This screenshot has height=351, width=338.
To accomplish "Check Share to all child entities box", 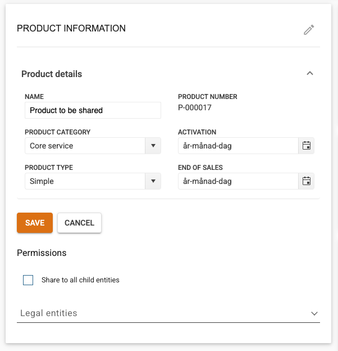I will click(x=28, y=280).
